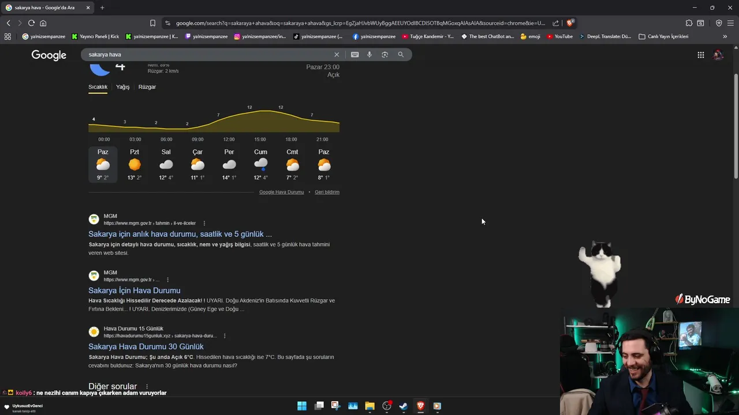Clear the Google search box text
Screen dimensions: 739x415
coord(337,55)
